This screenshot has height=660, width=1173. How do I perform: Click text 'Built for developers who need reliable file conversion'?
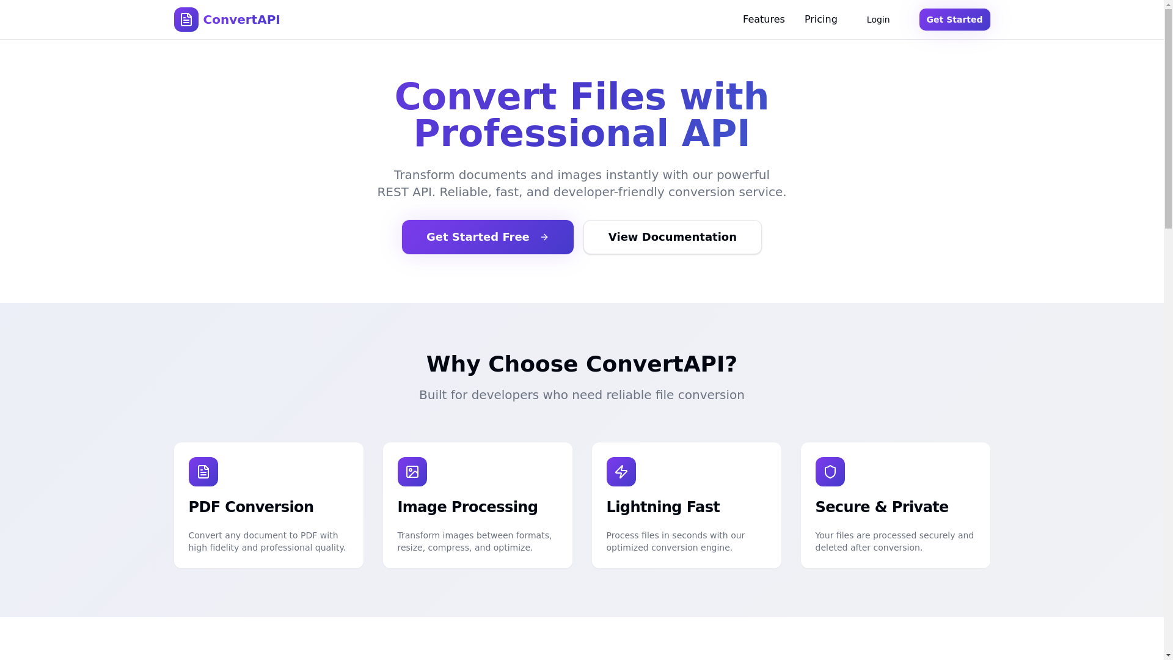(x=582, y=395)
